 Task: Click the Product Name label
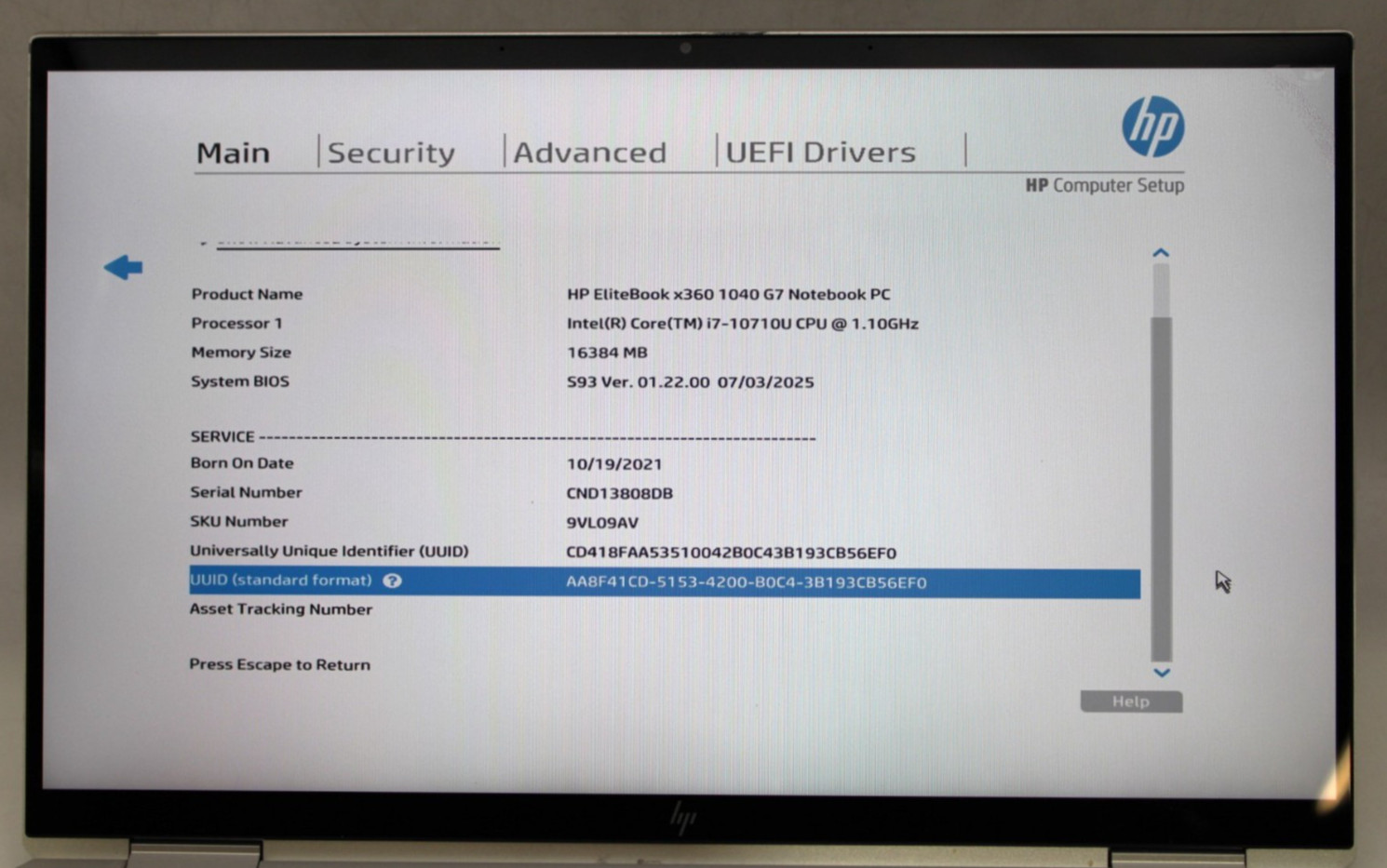(247, 294)
